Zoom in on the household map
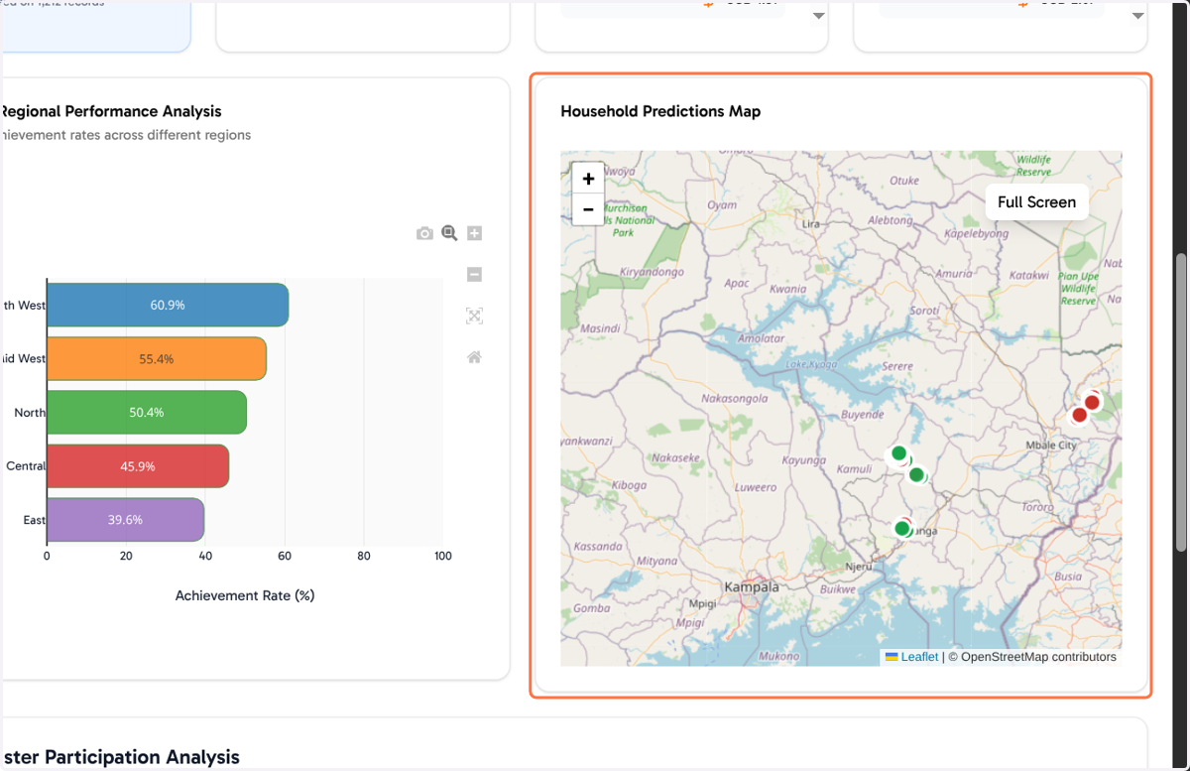Image resolution: width=1190 pixels, height=771 pixels. point(588,179)
